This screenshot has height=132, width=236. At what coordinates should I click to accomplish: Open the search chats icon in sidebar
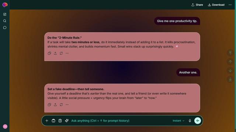[5, 21]
